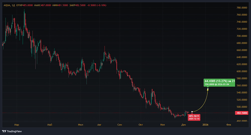The width and height of the screenshot is (251, 135).
Task: Click the Дек label on the time axis
Action: [184, 125]
